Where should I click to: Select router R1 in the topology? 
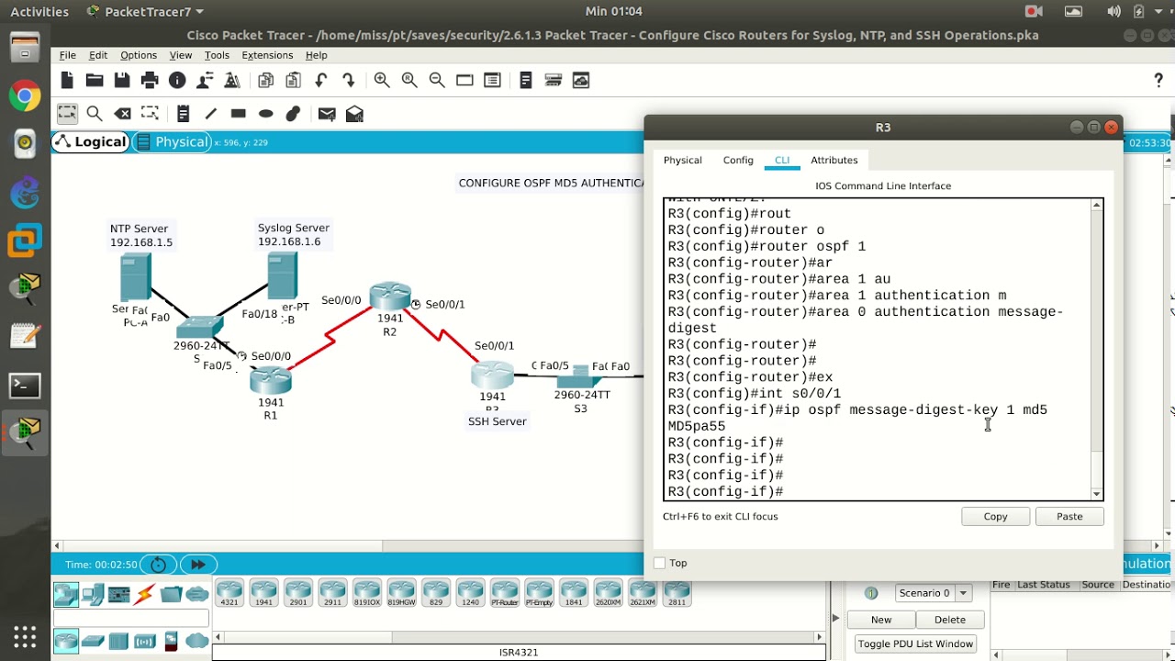[270, 379]
